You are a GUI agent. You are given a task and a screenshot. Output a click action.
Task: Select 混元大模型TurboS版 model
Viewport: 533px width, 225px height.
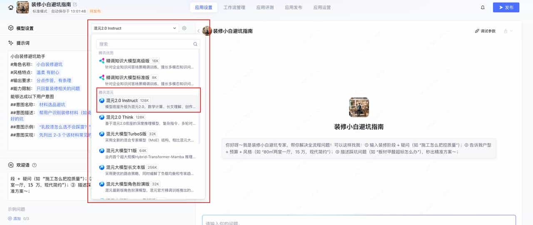[x=148, y=136]
